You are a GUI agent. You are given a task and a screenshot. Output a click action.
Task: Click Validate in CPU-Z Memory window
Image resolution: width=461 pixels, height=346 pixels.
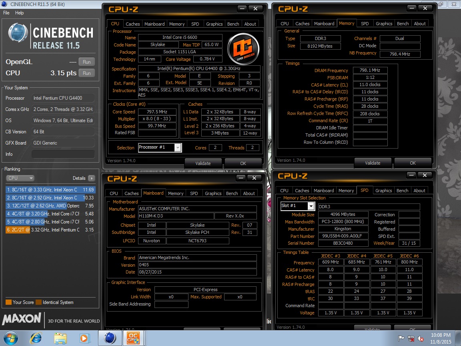(373, 163)
